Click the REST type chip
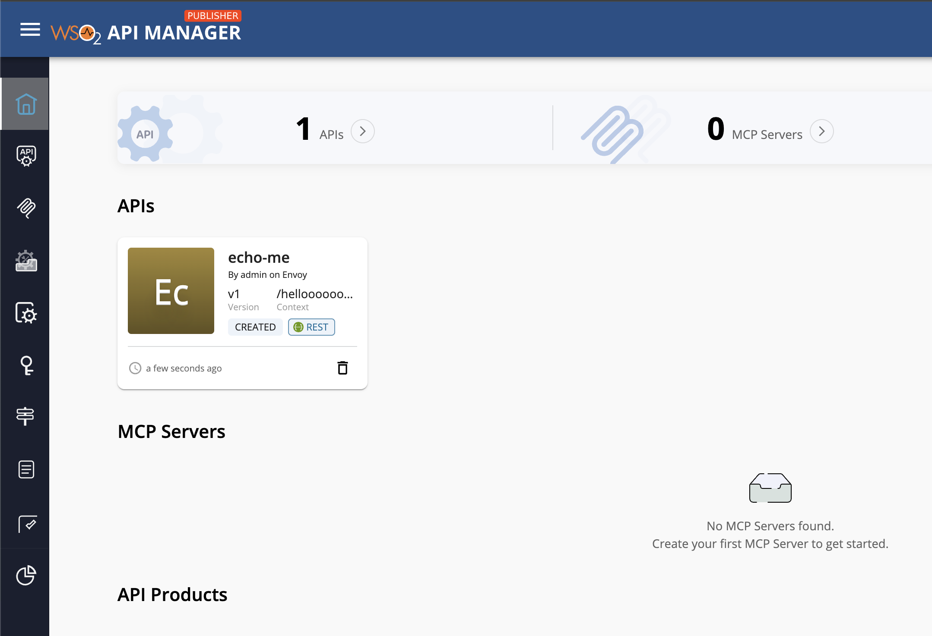Image resolution: width=932 pixels, height=636 pixels. tap(311, 327)
